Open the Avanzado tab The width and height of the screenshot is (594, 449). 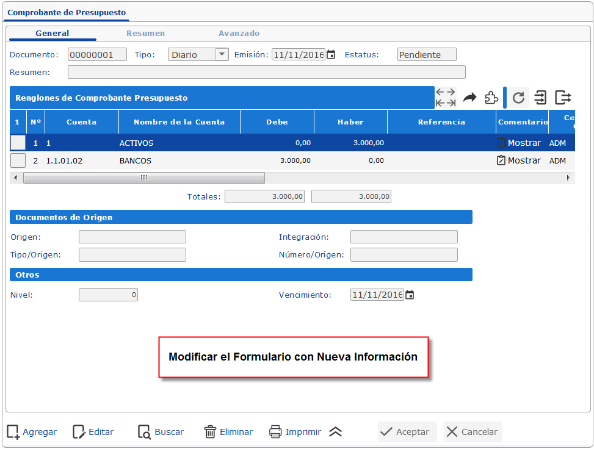(x=239, y=34)
